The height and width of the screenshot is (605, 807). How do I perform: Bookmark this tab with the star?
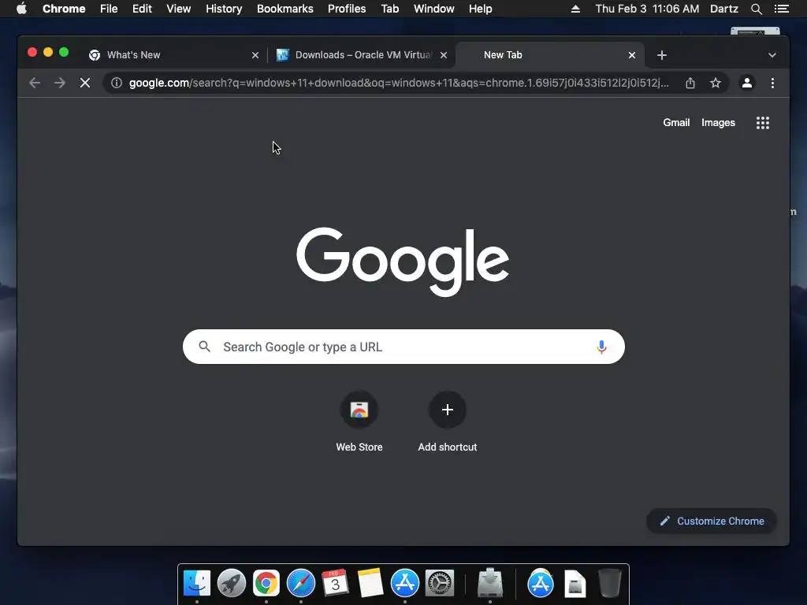tap(716, 83)
